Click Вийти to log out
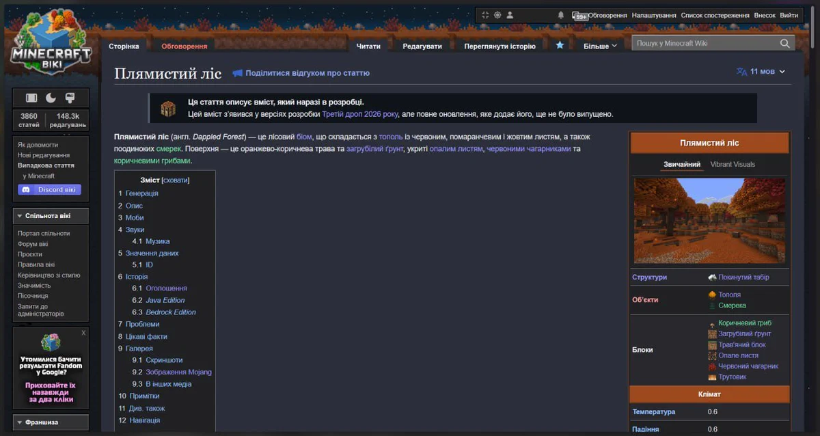 (x=789, y=15)
